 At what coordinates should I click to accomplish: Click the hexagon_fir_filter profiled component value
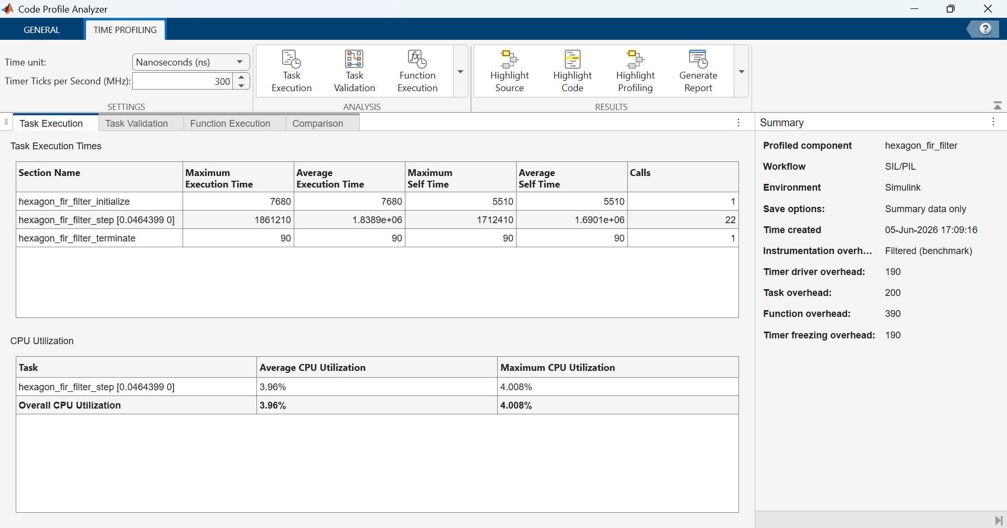tap(921, 145)
